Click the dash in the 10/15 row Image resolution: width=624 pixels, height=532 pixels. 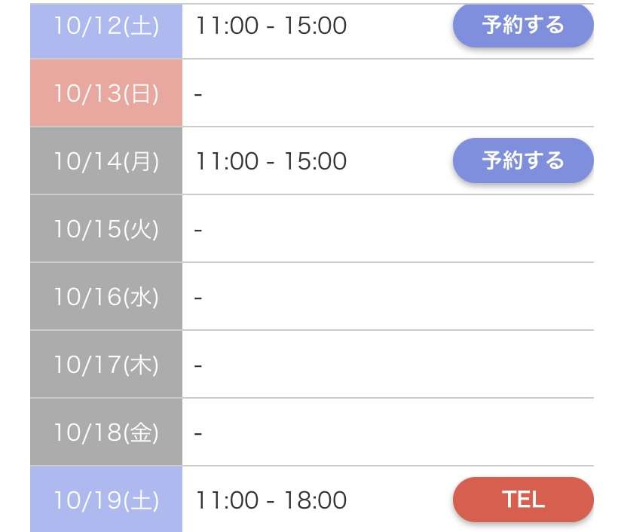(x=198, y=230)
